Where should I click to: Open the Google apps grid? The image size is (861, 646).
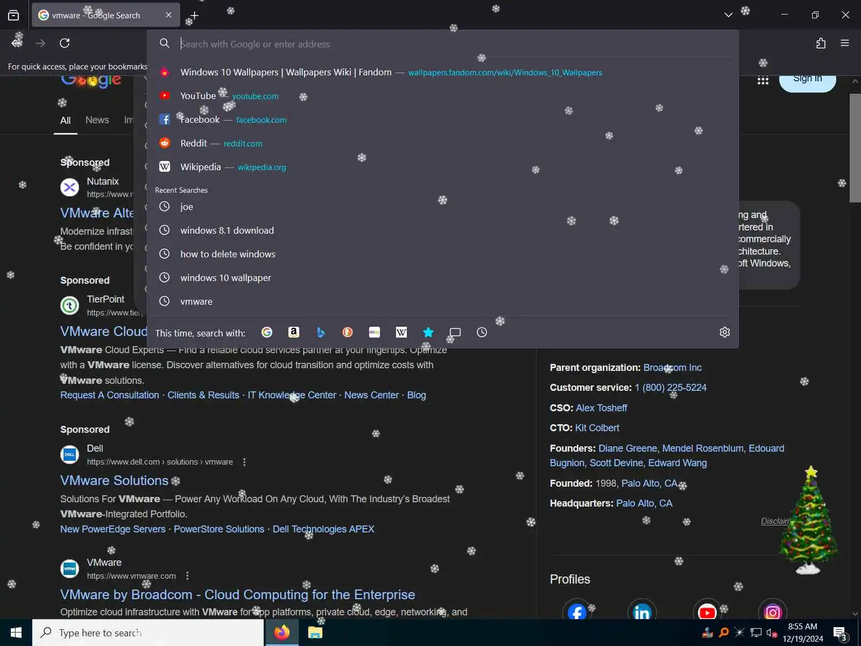pyautogui.click(x=763, y=80)
